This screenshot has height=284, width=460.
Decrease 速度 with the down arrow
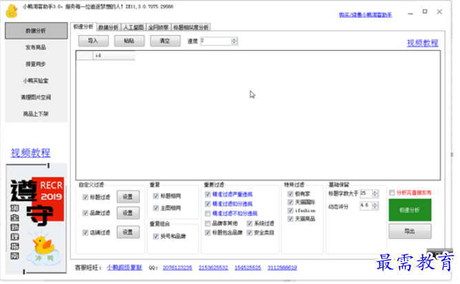click(234, 43)
